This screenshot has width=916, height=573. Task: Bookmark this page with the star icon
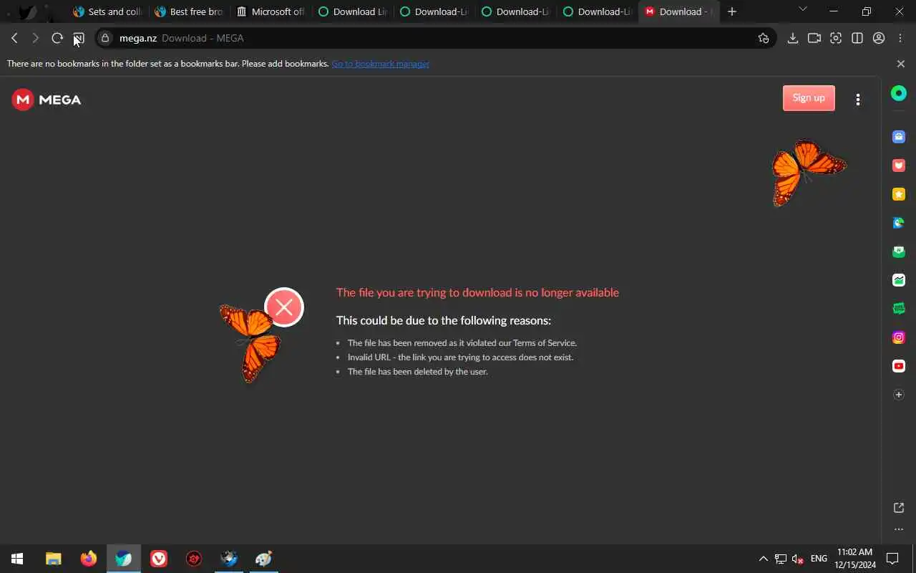point(764,38)
